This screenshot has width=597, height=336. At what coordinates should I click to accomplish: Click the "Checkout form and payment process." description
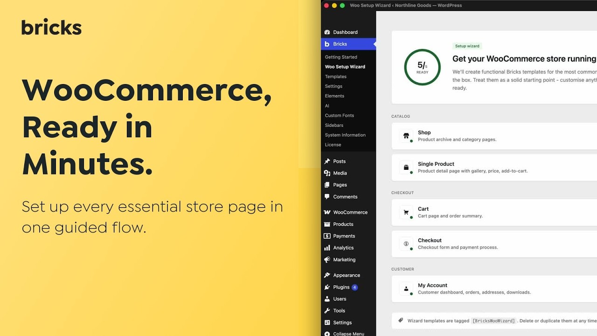458,247
